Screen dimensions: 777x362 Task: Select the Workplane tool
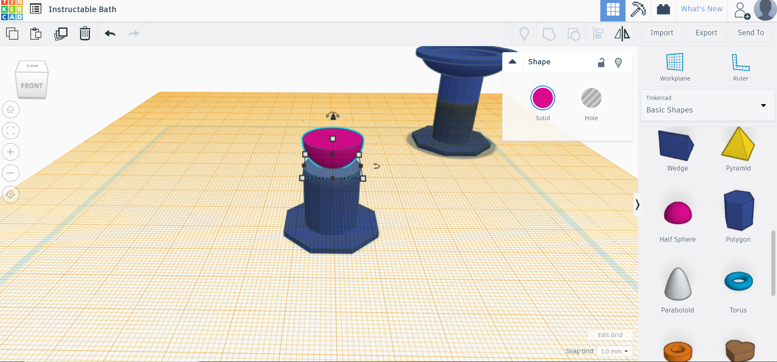(x=675, y=67)
